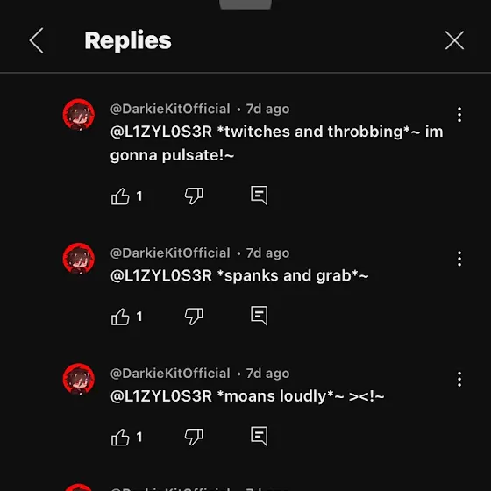Image resolution: width=491 pixels, height=491 pixels.
Task: Like the "twitches and throbbing" comment
Action: pos(120,196)
